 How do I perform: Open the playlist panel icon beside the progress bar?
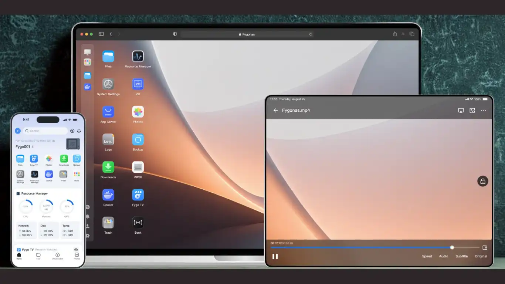click(485, 248)
